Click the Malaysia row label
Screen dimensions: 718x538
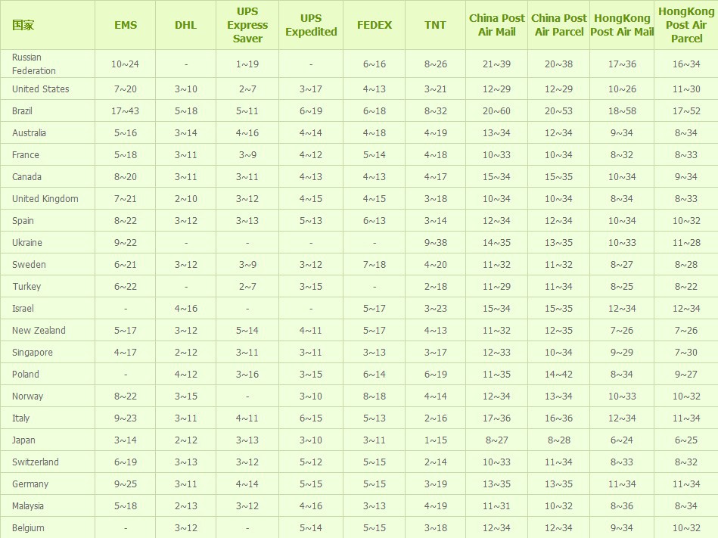pyautogui.click(x=27, y=506)
